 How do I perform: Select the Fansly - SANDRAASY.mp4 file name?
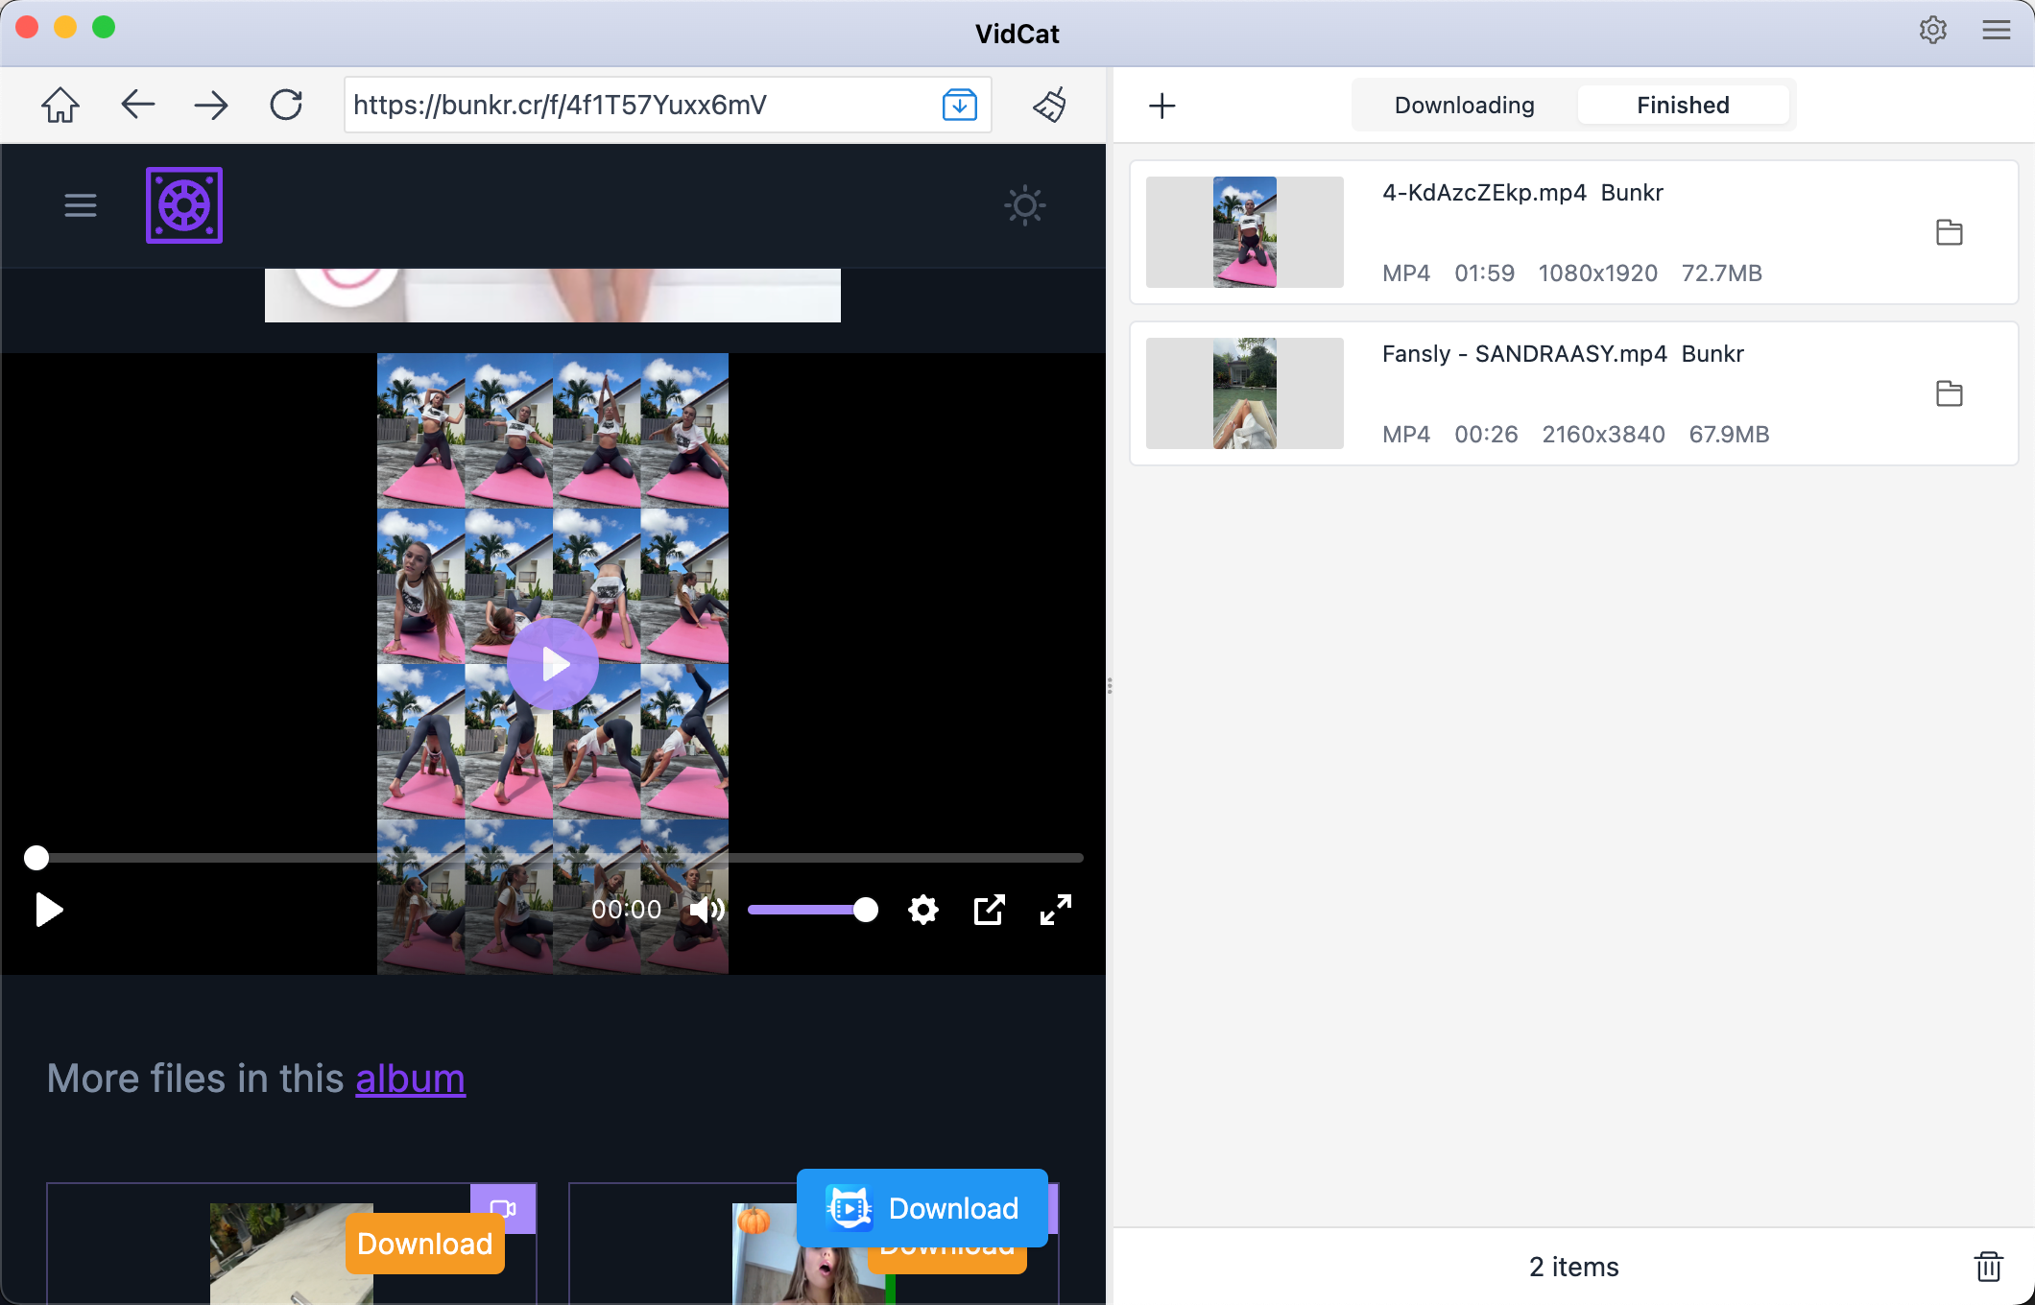point(1524,353)
